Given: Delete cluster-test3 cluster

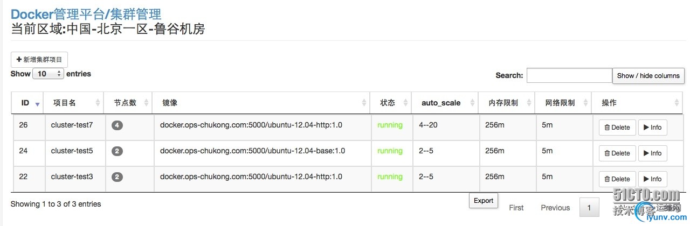Looking at the screenshot, I should tap(617, 179).
